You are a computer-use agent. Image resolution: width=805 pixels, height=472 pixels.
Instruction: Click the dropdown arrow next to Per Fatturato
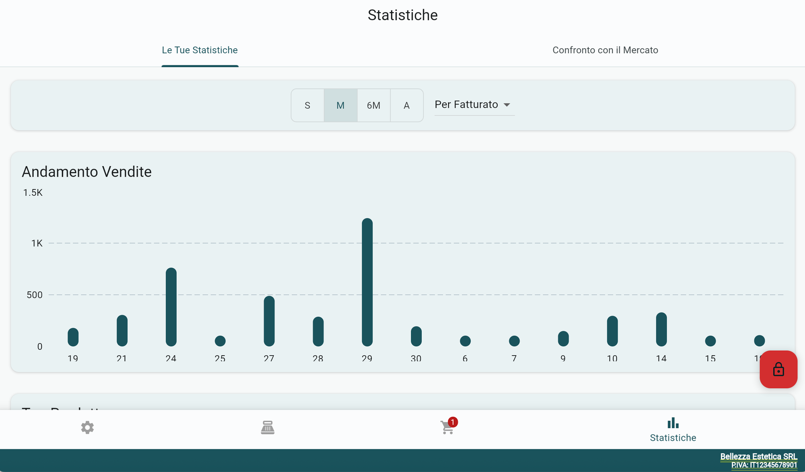click(x=508, y=105)
